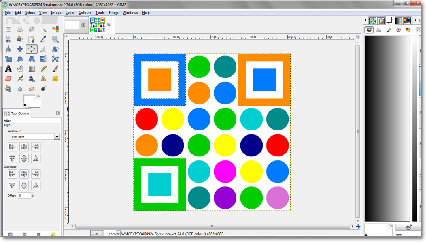Image resolution: width=427 pixels, height=243 pixels.
Task: Select the Paths tool
Action: [x=32, y=39]
